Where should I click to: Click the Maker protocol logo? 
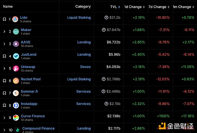tap(16, 31)
